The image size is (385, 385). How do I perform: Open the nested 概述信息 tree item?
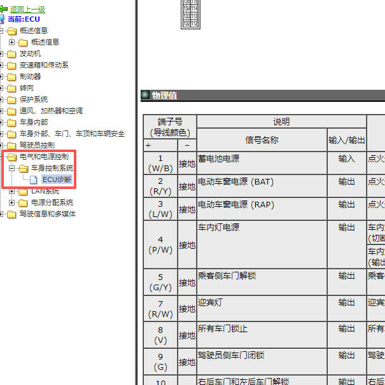(x=45, y=42)
